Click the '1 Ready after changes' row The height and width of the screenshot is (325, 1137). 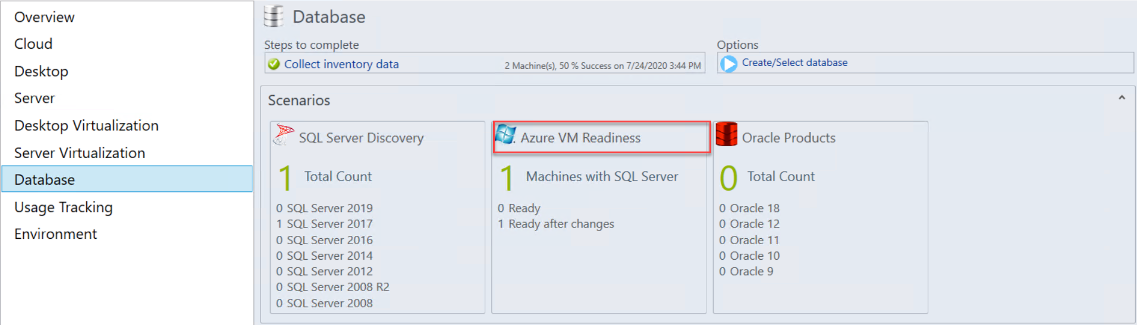[x=555, y=224]
